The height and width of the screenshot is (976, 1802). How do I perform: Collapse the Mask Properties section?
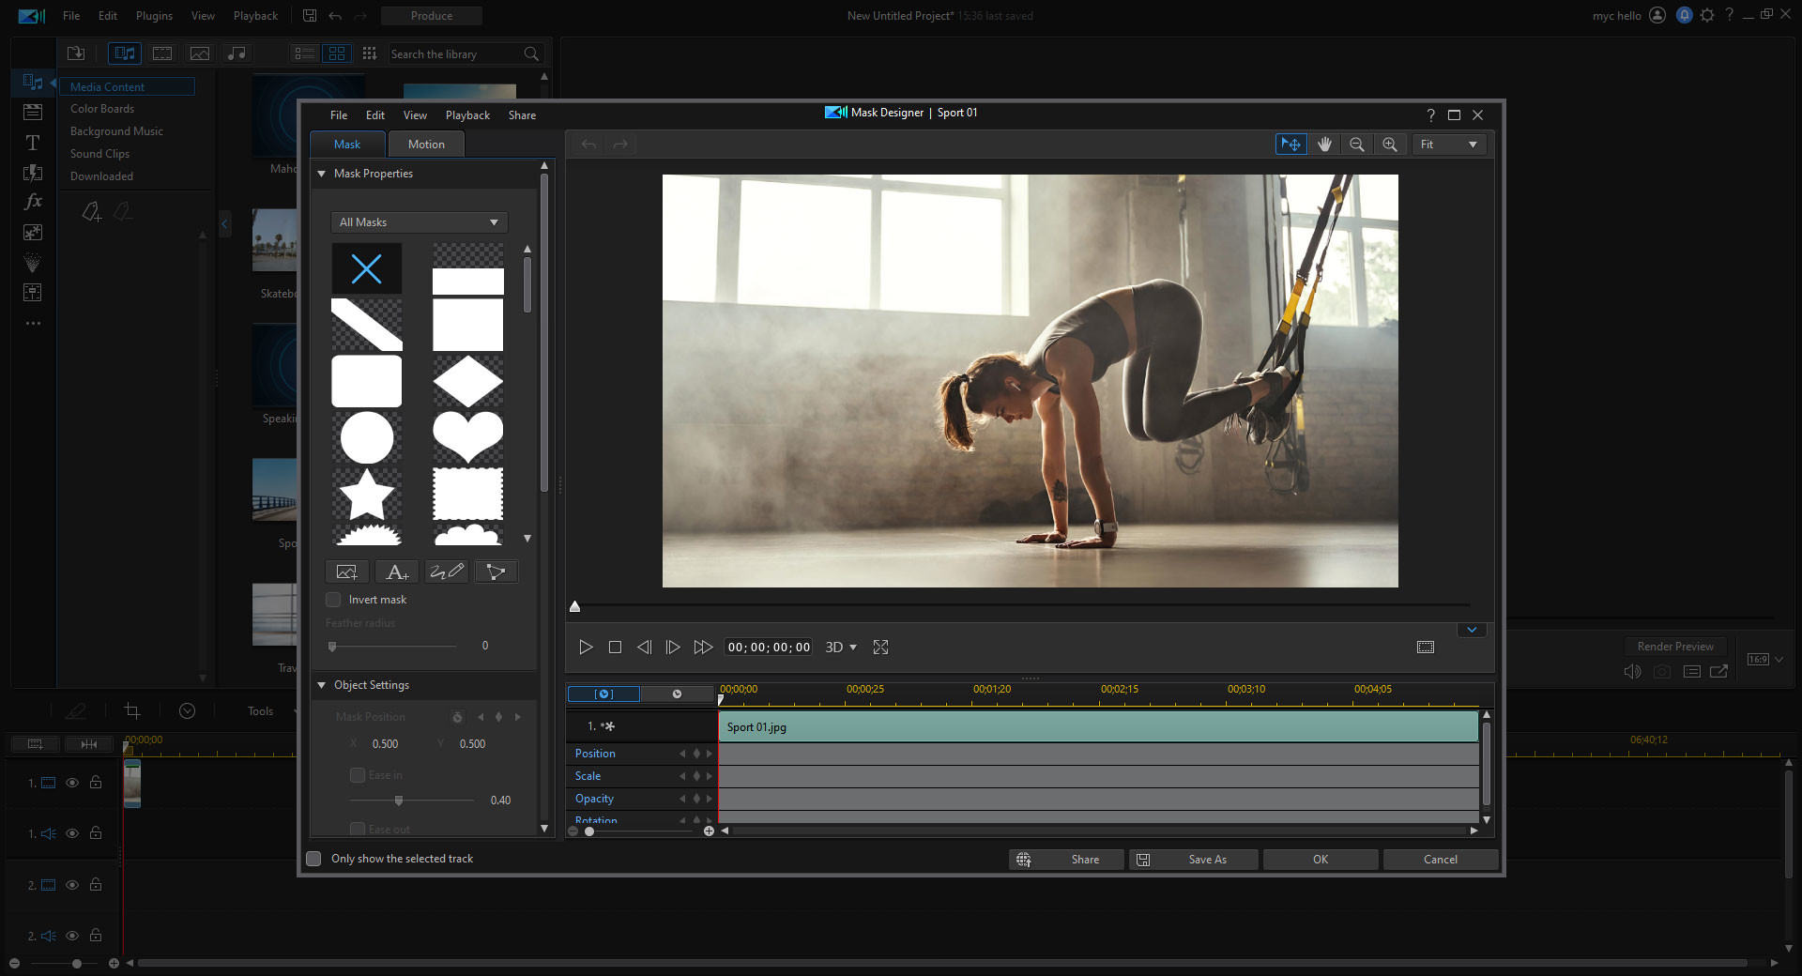321,173
